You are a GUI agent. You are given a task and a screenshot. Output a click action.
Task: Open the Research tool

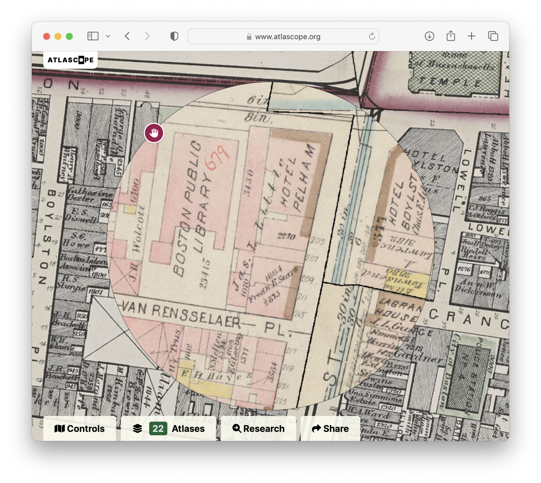(258, 429)
